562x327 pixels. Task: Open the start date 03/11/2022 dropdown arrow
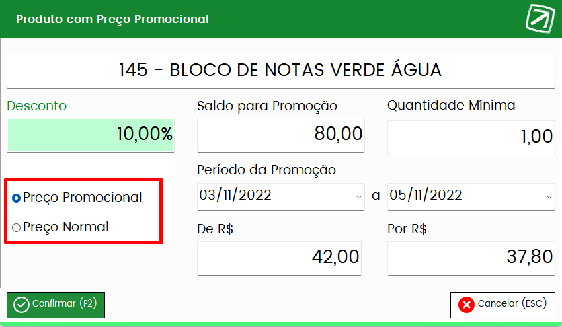(359, 197)
